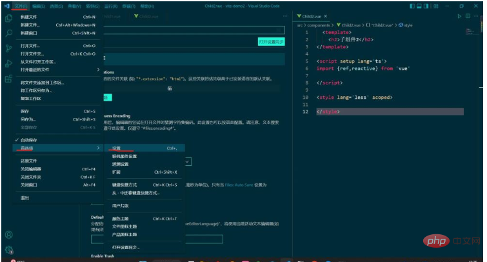Choose the new file item with Ctrl+N
Viewport: 487px width, 262px height.
coord(57,17)
